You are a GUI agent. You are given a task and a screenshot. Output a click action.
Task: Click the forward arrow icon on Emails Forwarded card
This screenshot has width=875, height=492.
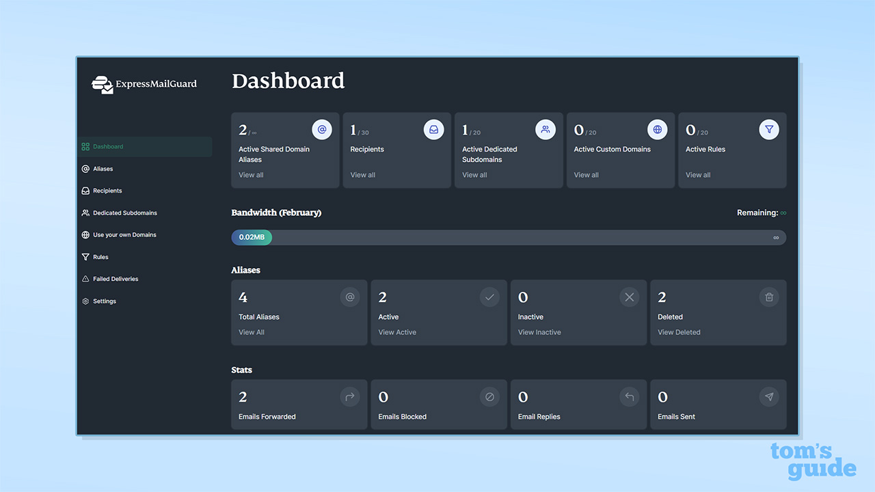[349, 396]
